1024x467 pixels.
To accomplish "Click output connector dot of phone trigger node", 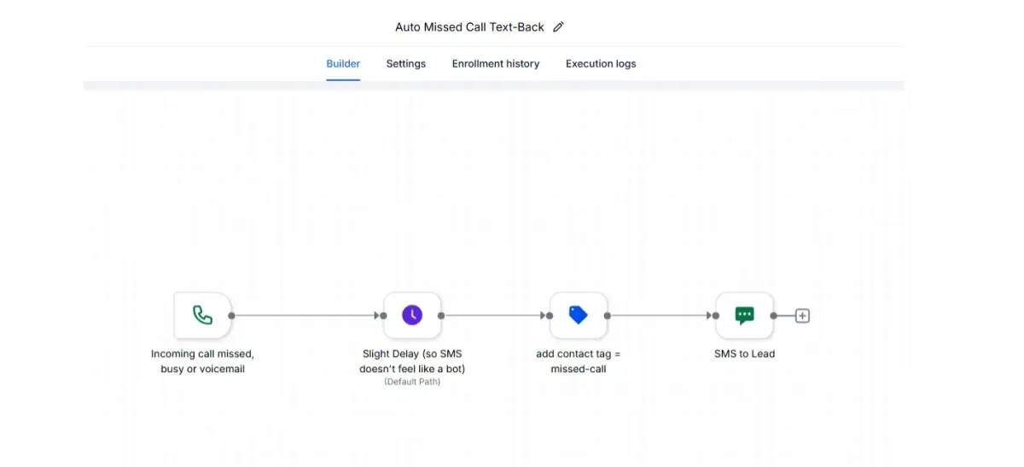I will [x=231, y=316].
